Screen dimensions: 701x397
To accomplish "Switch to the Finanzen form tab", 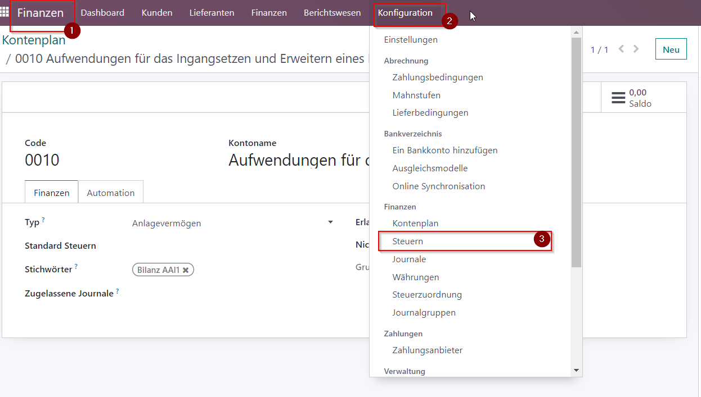I will [52, 193].
